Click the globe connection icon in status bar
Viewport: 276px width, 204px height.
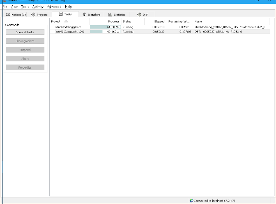pos(191,201)
